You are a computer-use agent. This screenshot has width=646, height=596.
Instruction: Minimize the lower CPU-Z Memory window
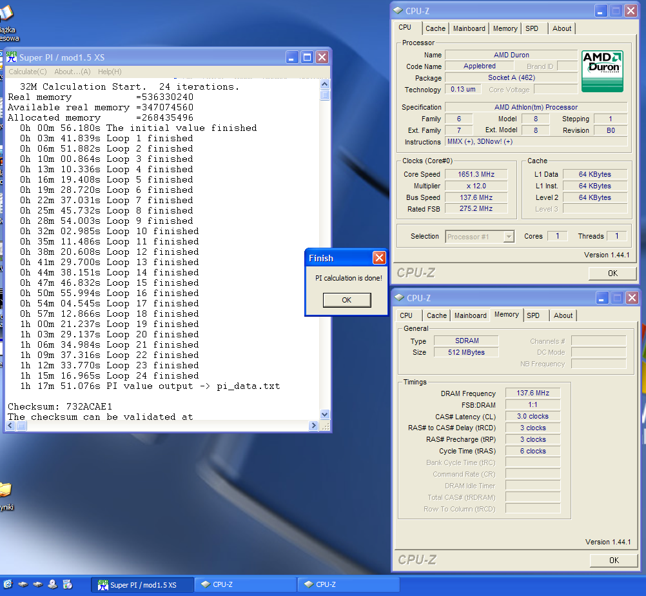coord(602,297)
